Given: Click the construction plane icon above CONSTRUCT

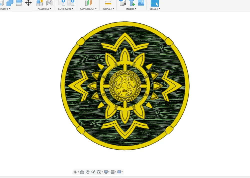Looking at the screenshot, I should (88, 3).
